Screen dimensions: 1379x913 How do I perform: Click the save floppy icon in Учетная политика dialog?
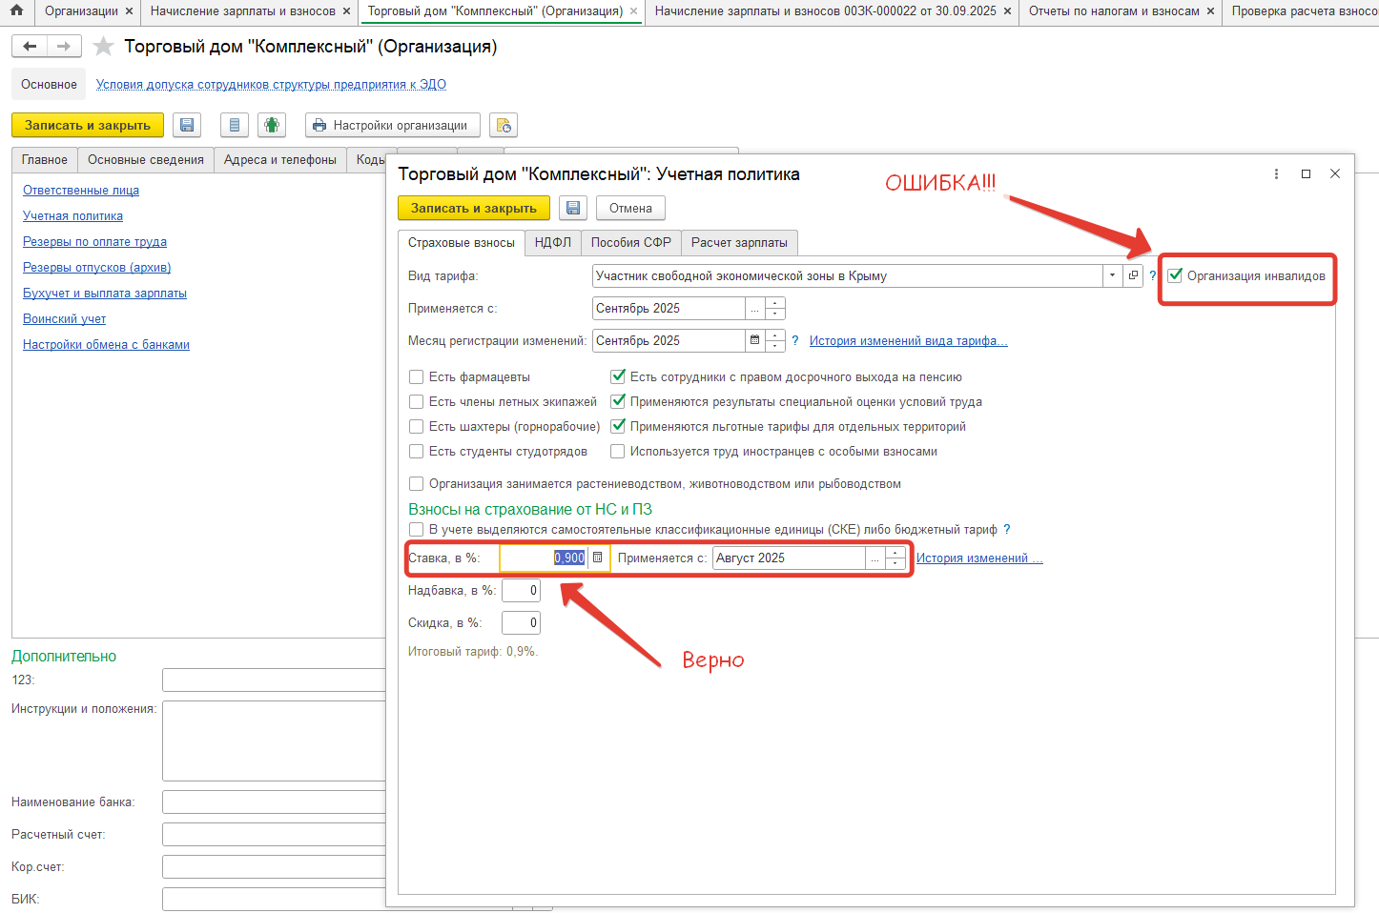(x=572, y=208)
